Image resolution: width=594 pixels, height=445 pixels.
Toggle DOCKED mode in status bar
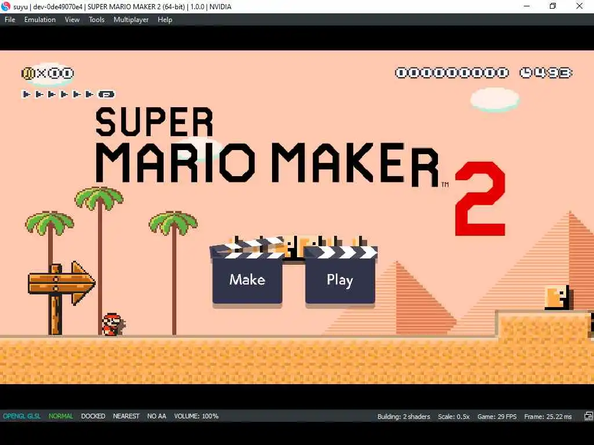click(x=93, y=416)
